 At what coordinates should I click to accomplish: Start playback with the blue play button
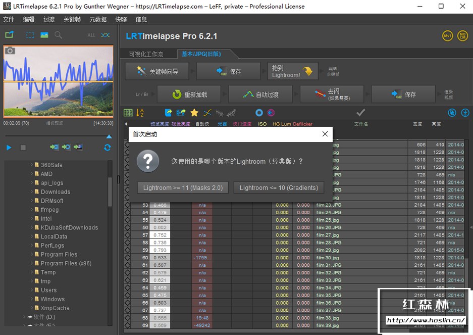click(x=9, y=148)
